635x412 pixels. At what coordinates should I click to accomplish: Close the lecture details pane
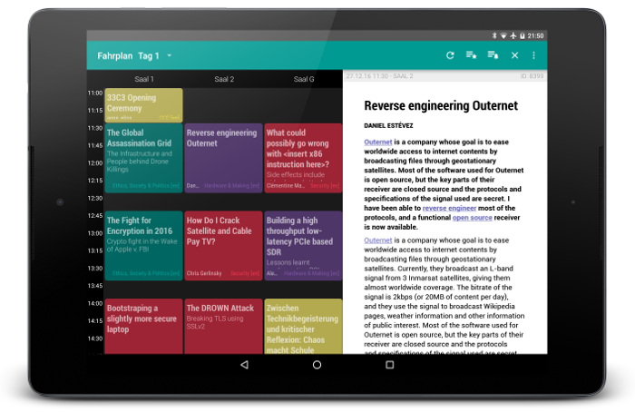point(514,55)
